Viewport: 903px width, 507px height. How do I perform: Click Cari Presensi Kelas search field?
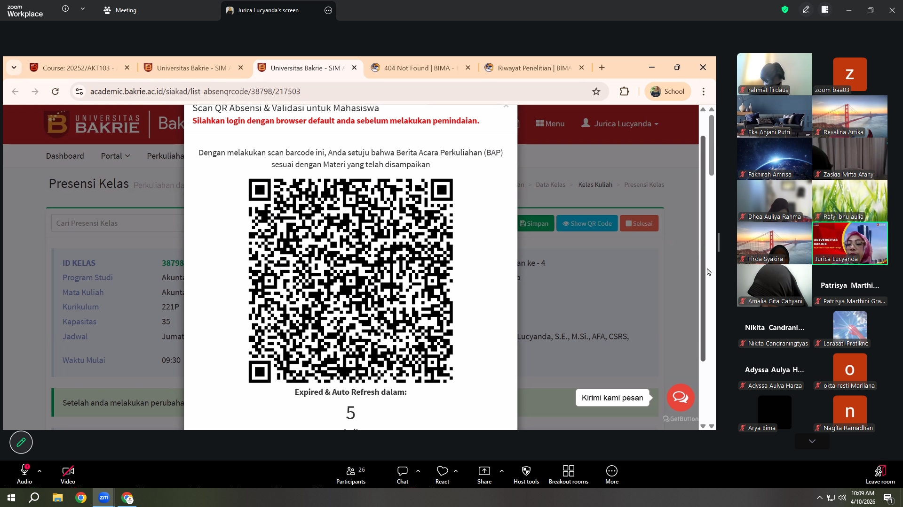[x=118, y=223]
